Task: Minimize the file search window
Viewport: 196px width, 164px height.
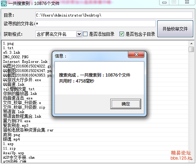Action: 164,2
